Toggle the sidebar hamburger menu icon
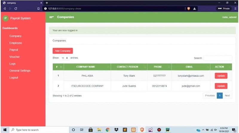This screenshot has height=133, width=239. click(x=51, y=17)
